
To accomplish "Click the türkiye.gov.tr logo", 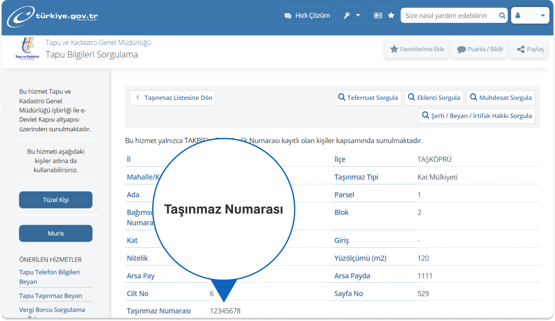I will 53,16.
